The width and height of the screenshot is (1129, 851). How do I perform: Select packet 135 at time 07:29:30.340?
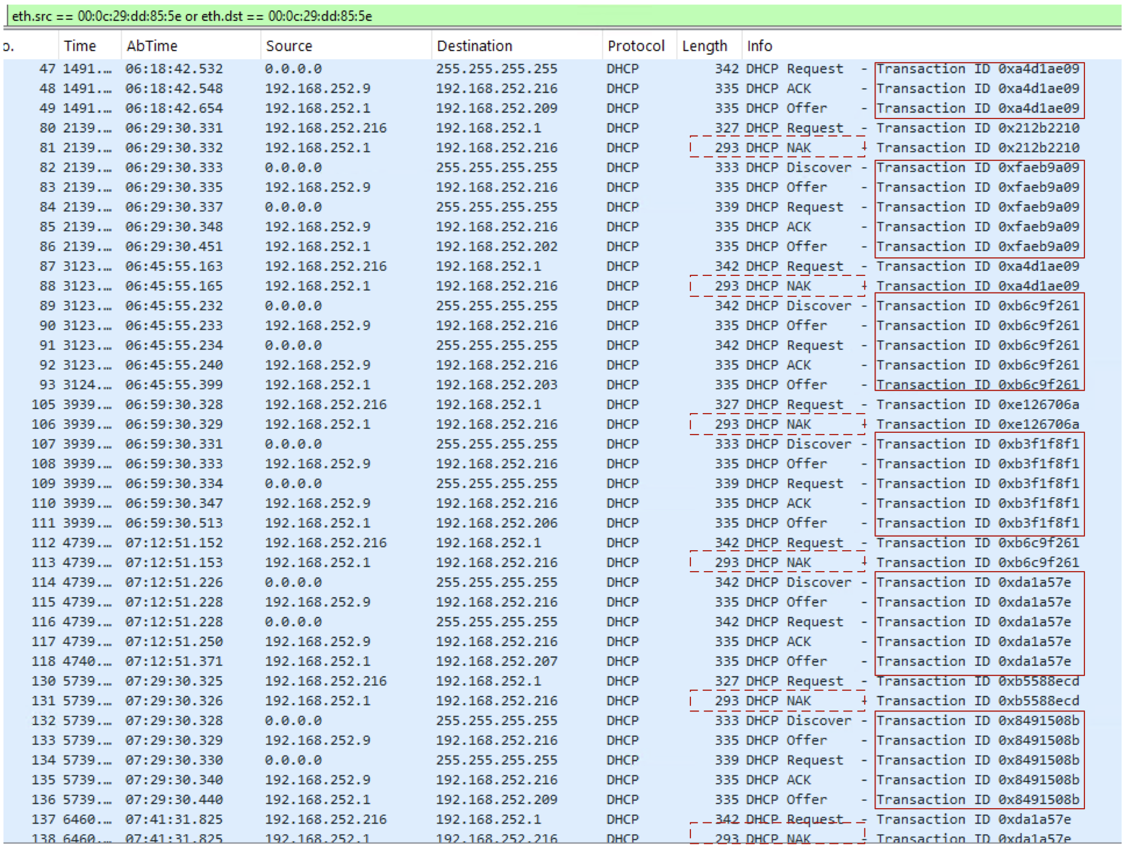coord(562,780)
